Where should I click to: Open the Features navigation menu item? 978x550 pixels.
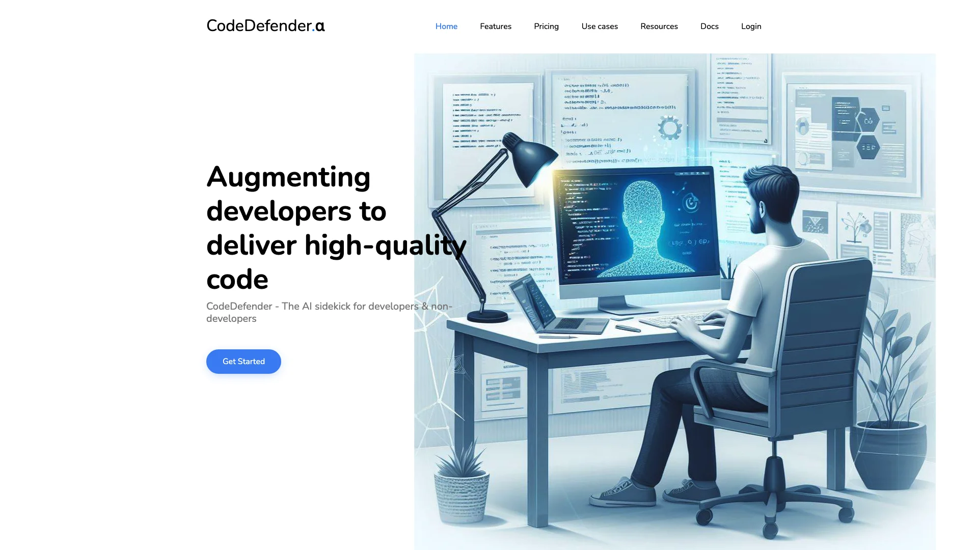[495, 26]
